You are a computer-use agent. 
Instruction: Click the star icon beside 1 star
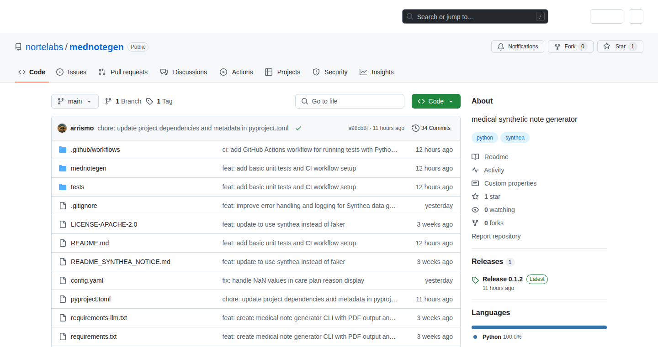475,197
